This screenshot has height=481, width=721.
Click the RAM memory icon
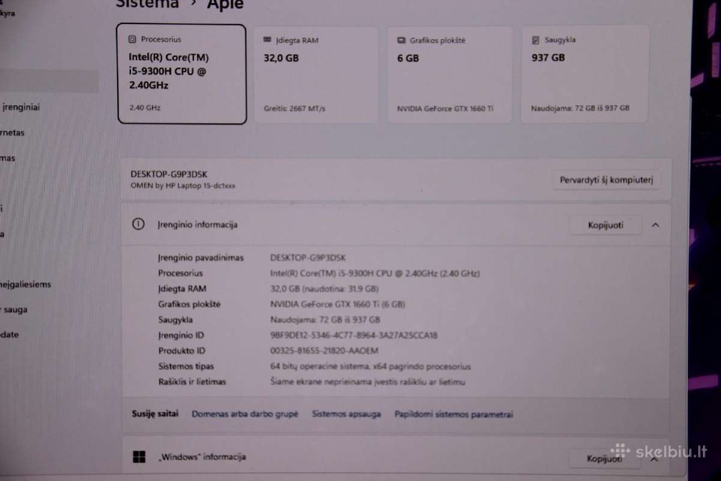(x=267, y=40)
